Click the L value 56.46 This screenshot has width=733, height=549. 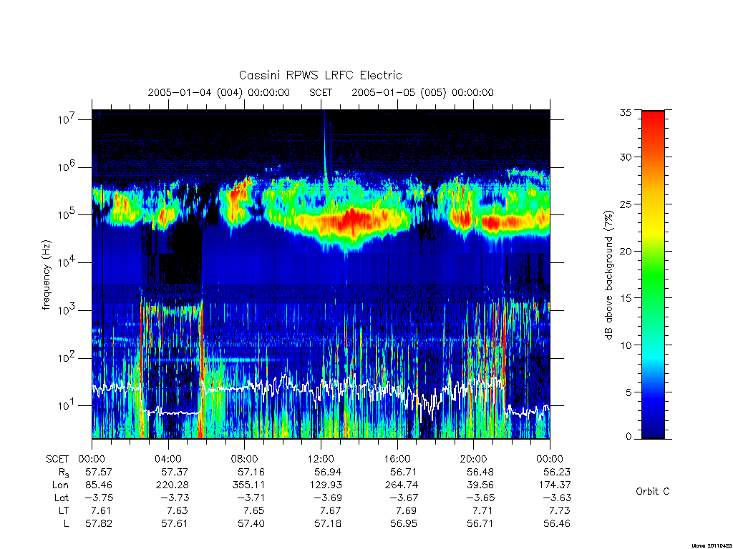pyautogui.click(x=557, y=524)
